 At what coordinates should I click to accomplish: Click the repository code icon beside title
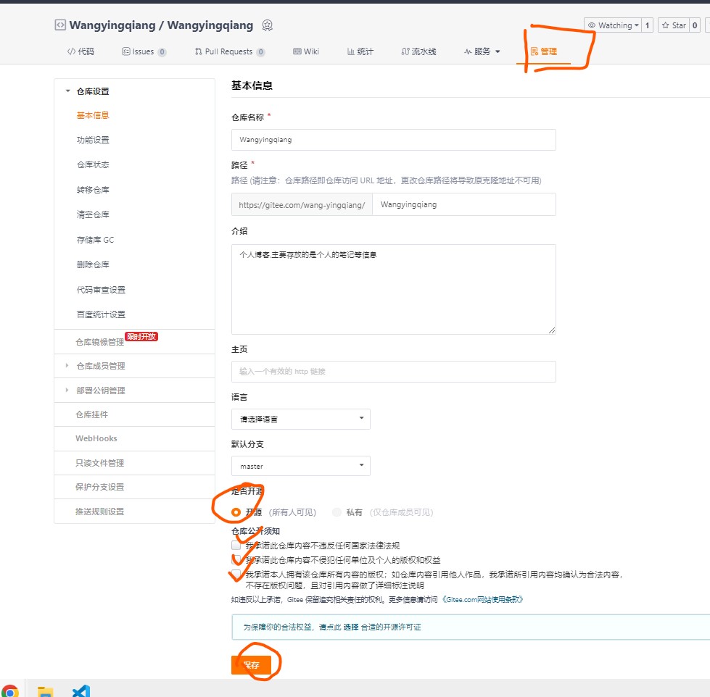click(x=60, y=25)
